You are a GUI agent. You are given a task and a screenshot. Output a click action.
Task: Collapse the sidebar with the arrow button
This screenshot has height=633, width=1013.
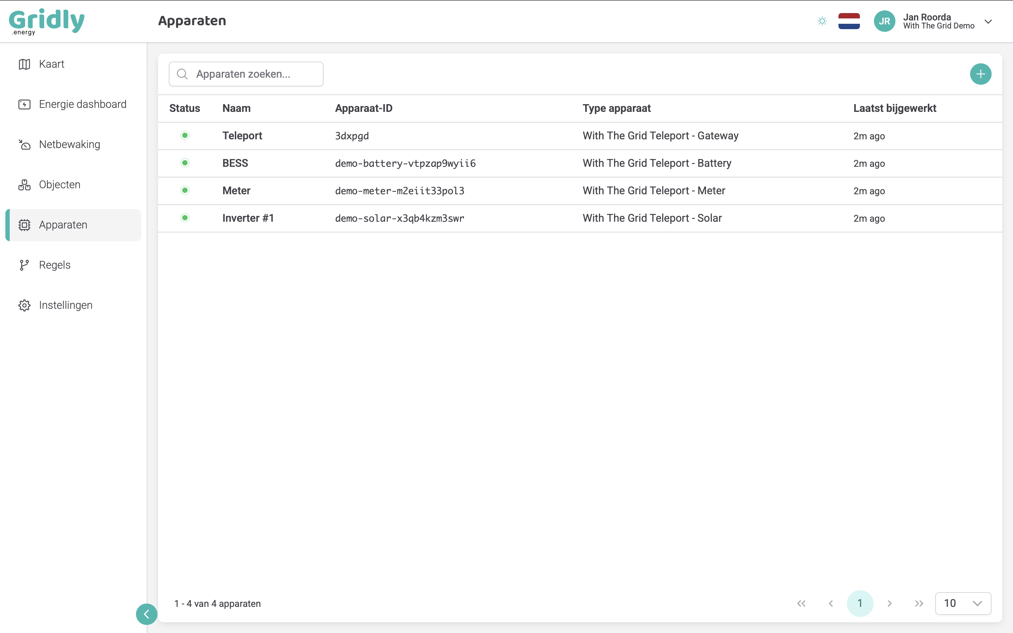coord(146,614)
